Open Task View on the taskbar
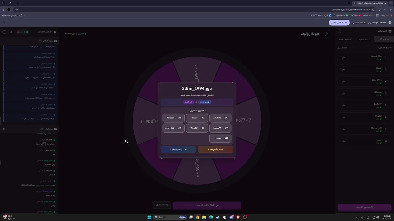Viewport: 394px width, 221px height. [191, 217]
